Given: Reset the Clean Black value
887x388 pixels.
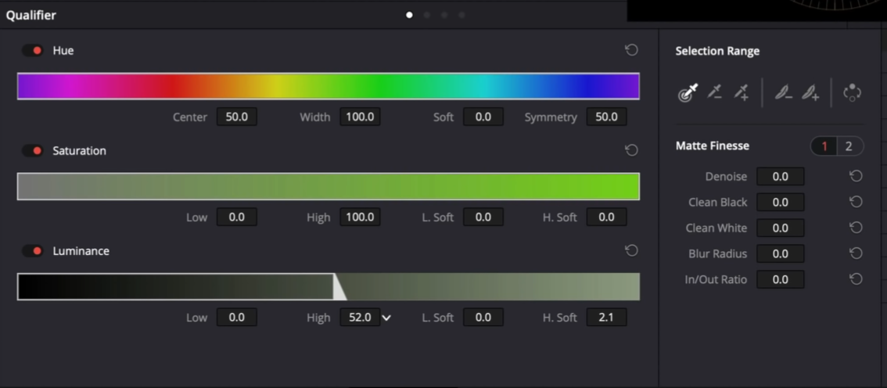Looking at the screenshot, I should (x=856, y=201).
